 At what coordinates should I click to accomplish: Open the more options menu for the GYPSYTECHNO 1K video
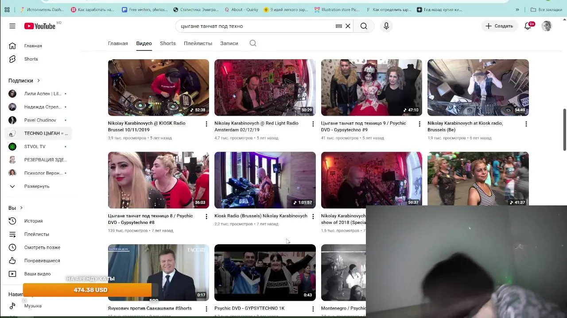pyautogui.click(x=313, y=309)
